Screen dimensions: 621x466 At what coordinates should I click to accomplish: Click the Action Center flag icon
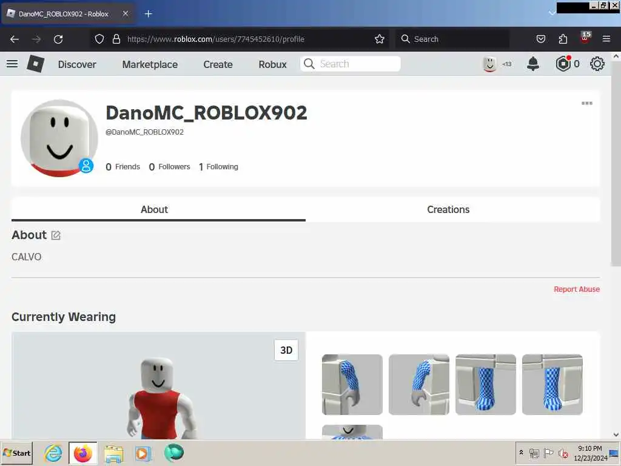point(548,453)
